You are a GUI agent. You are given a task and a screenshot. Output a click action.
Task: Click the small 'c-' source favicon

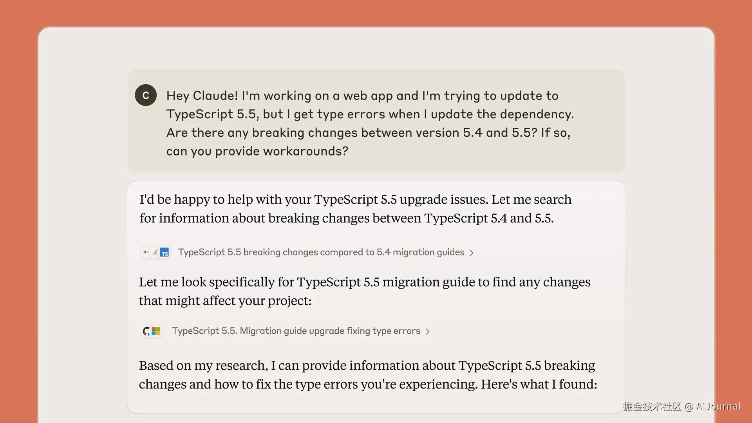point(146,253)
